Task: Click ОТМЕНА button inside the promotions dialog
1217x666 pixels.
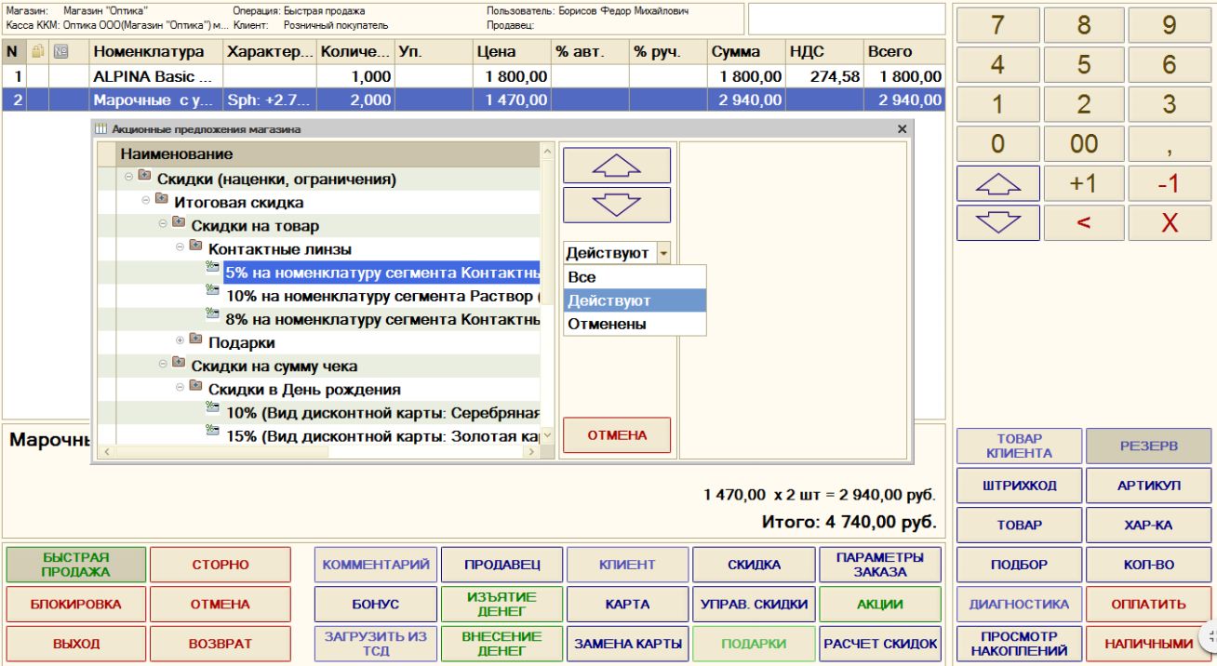Action: [x=616, y=435]
